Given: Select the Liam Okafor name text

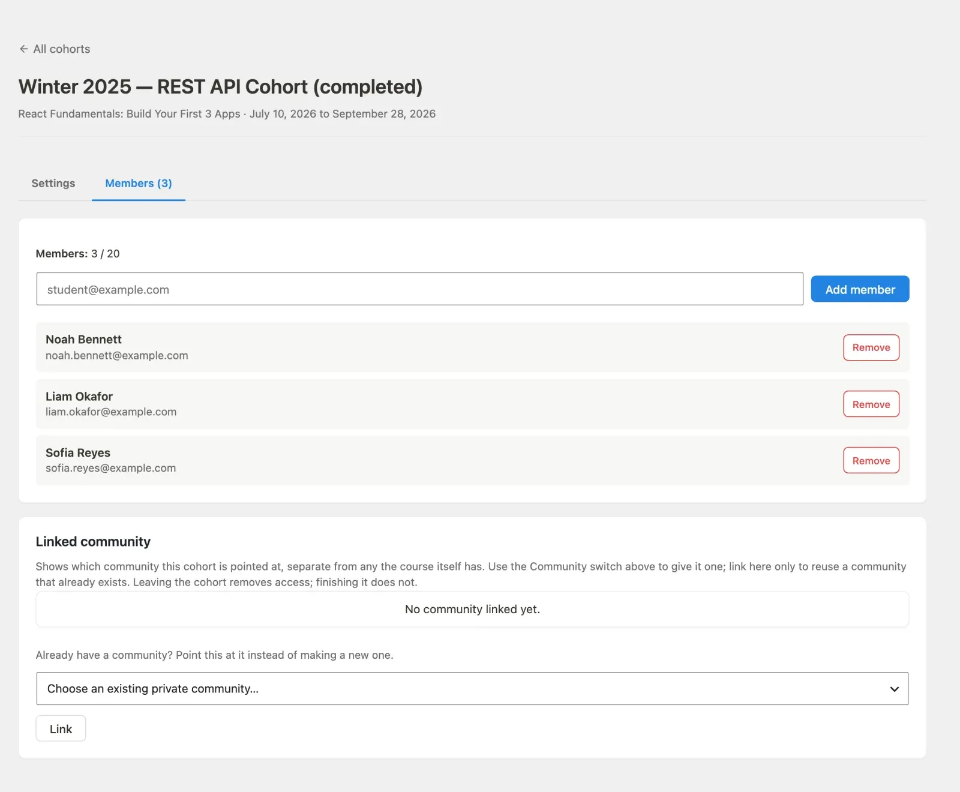Looking at the screenshot, I should (x=79, y=397).
